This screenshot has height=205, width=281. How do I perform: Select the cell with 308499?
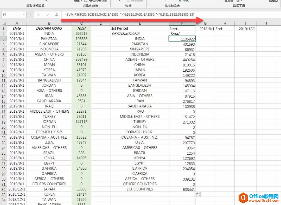[81, 59]
